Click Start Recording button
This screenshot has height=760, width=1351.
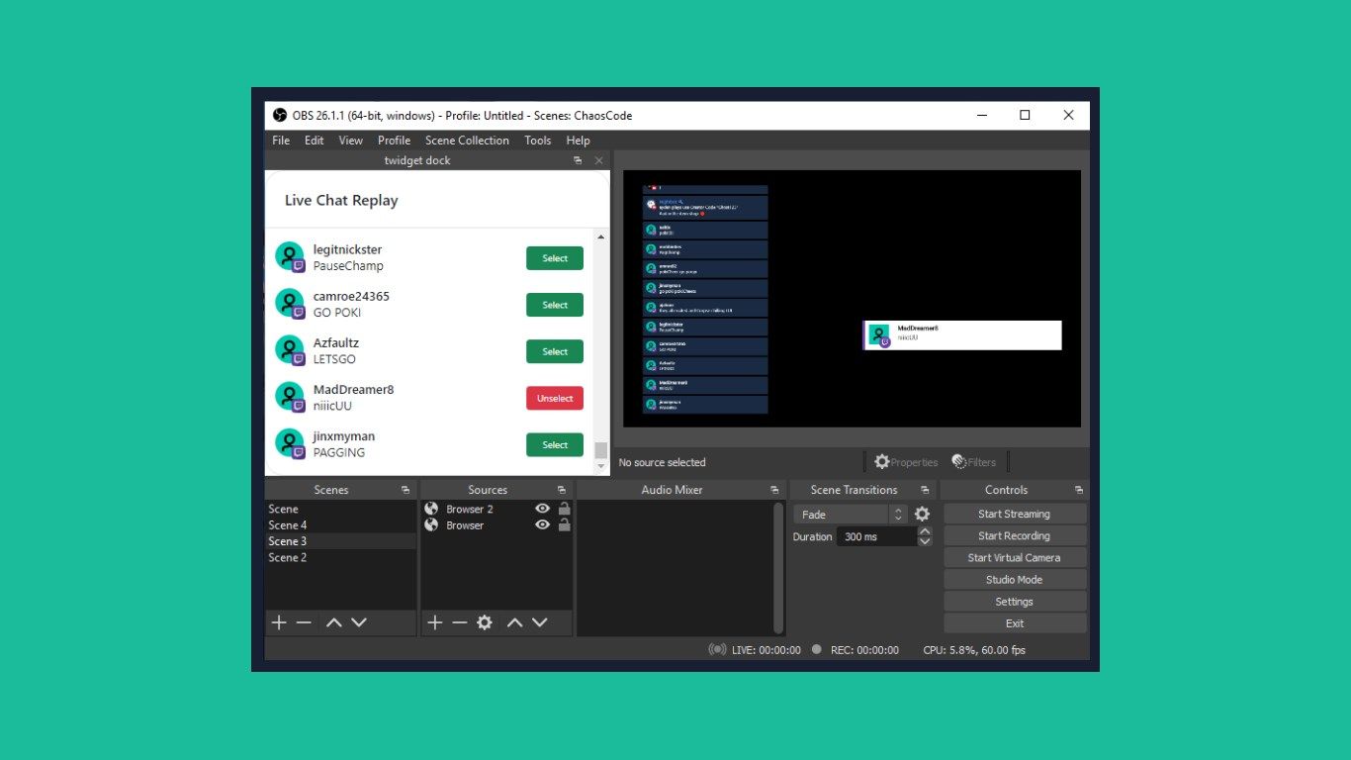[x=1015, y=535]
